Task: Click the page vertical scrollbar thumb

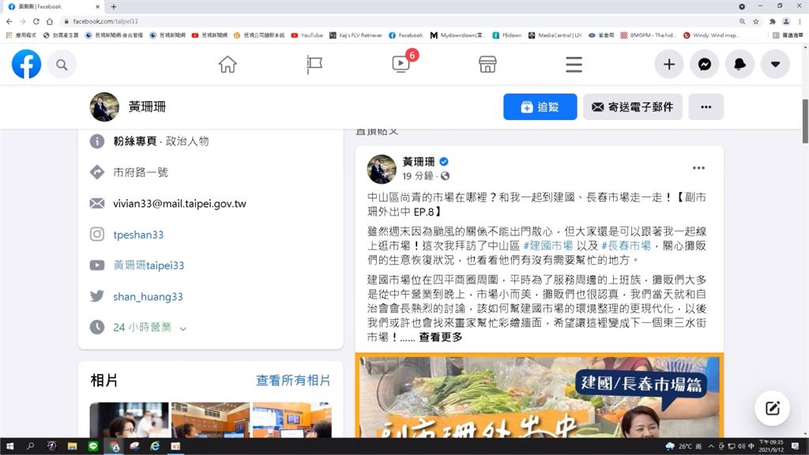Action: pyautogui.click(x=805, y=121)
